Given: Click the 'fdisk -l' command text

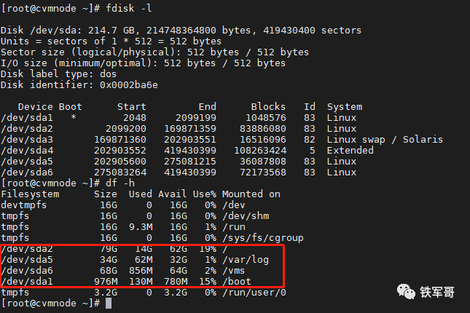Looking at the screenshot, I should [129, 8].
